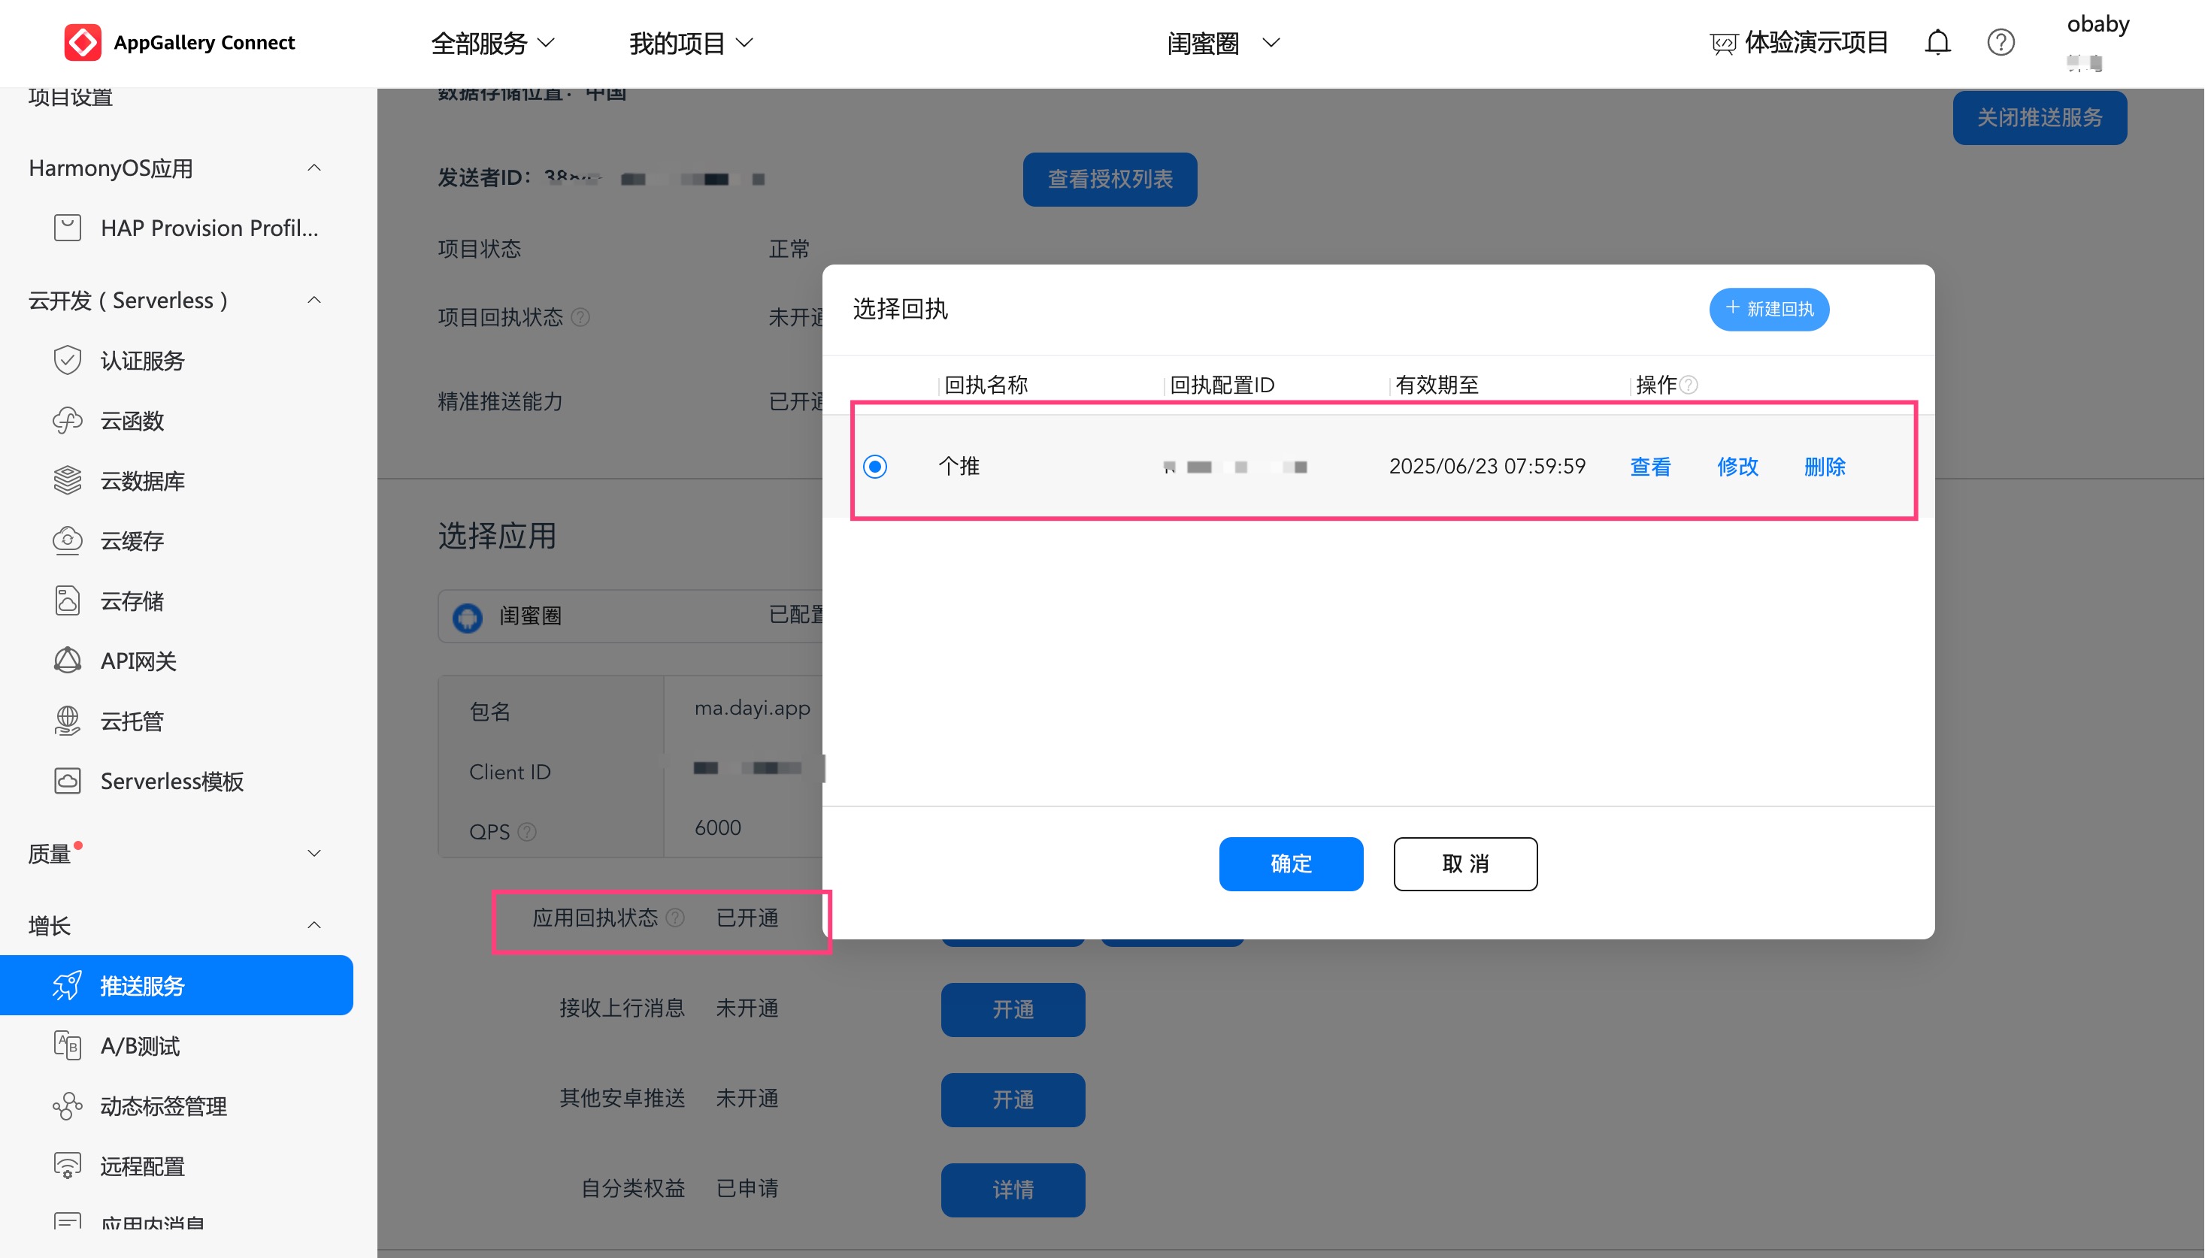Open the 全部服务 dropdown menu
The height and width of the screenshot is (1258, 2205).
492,42
